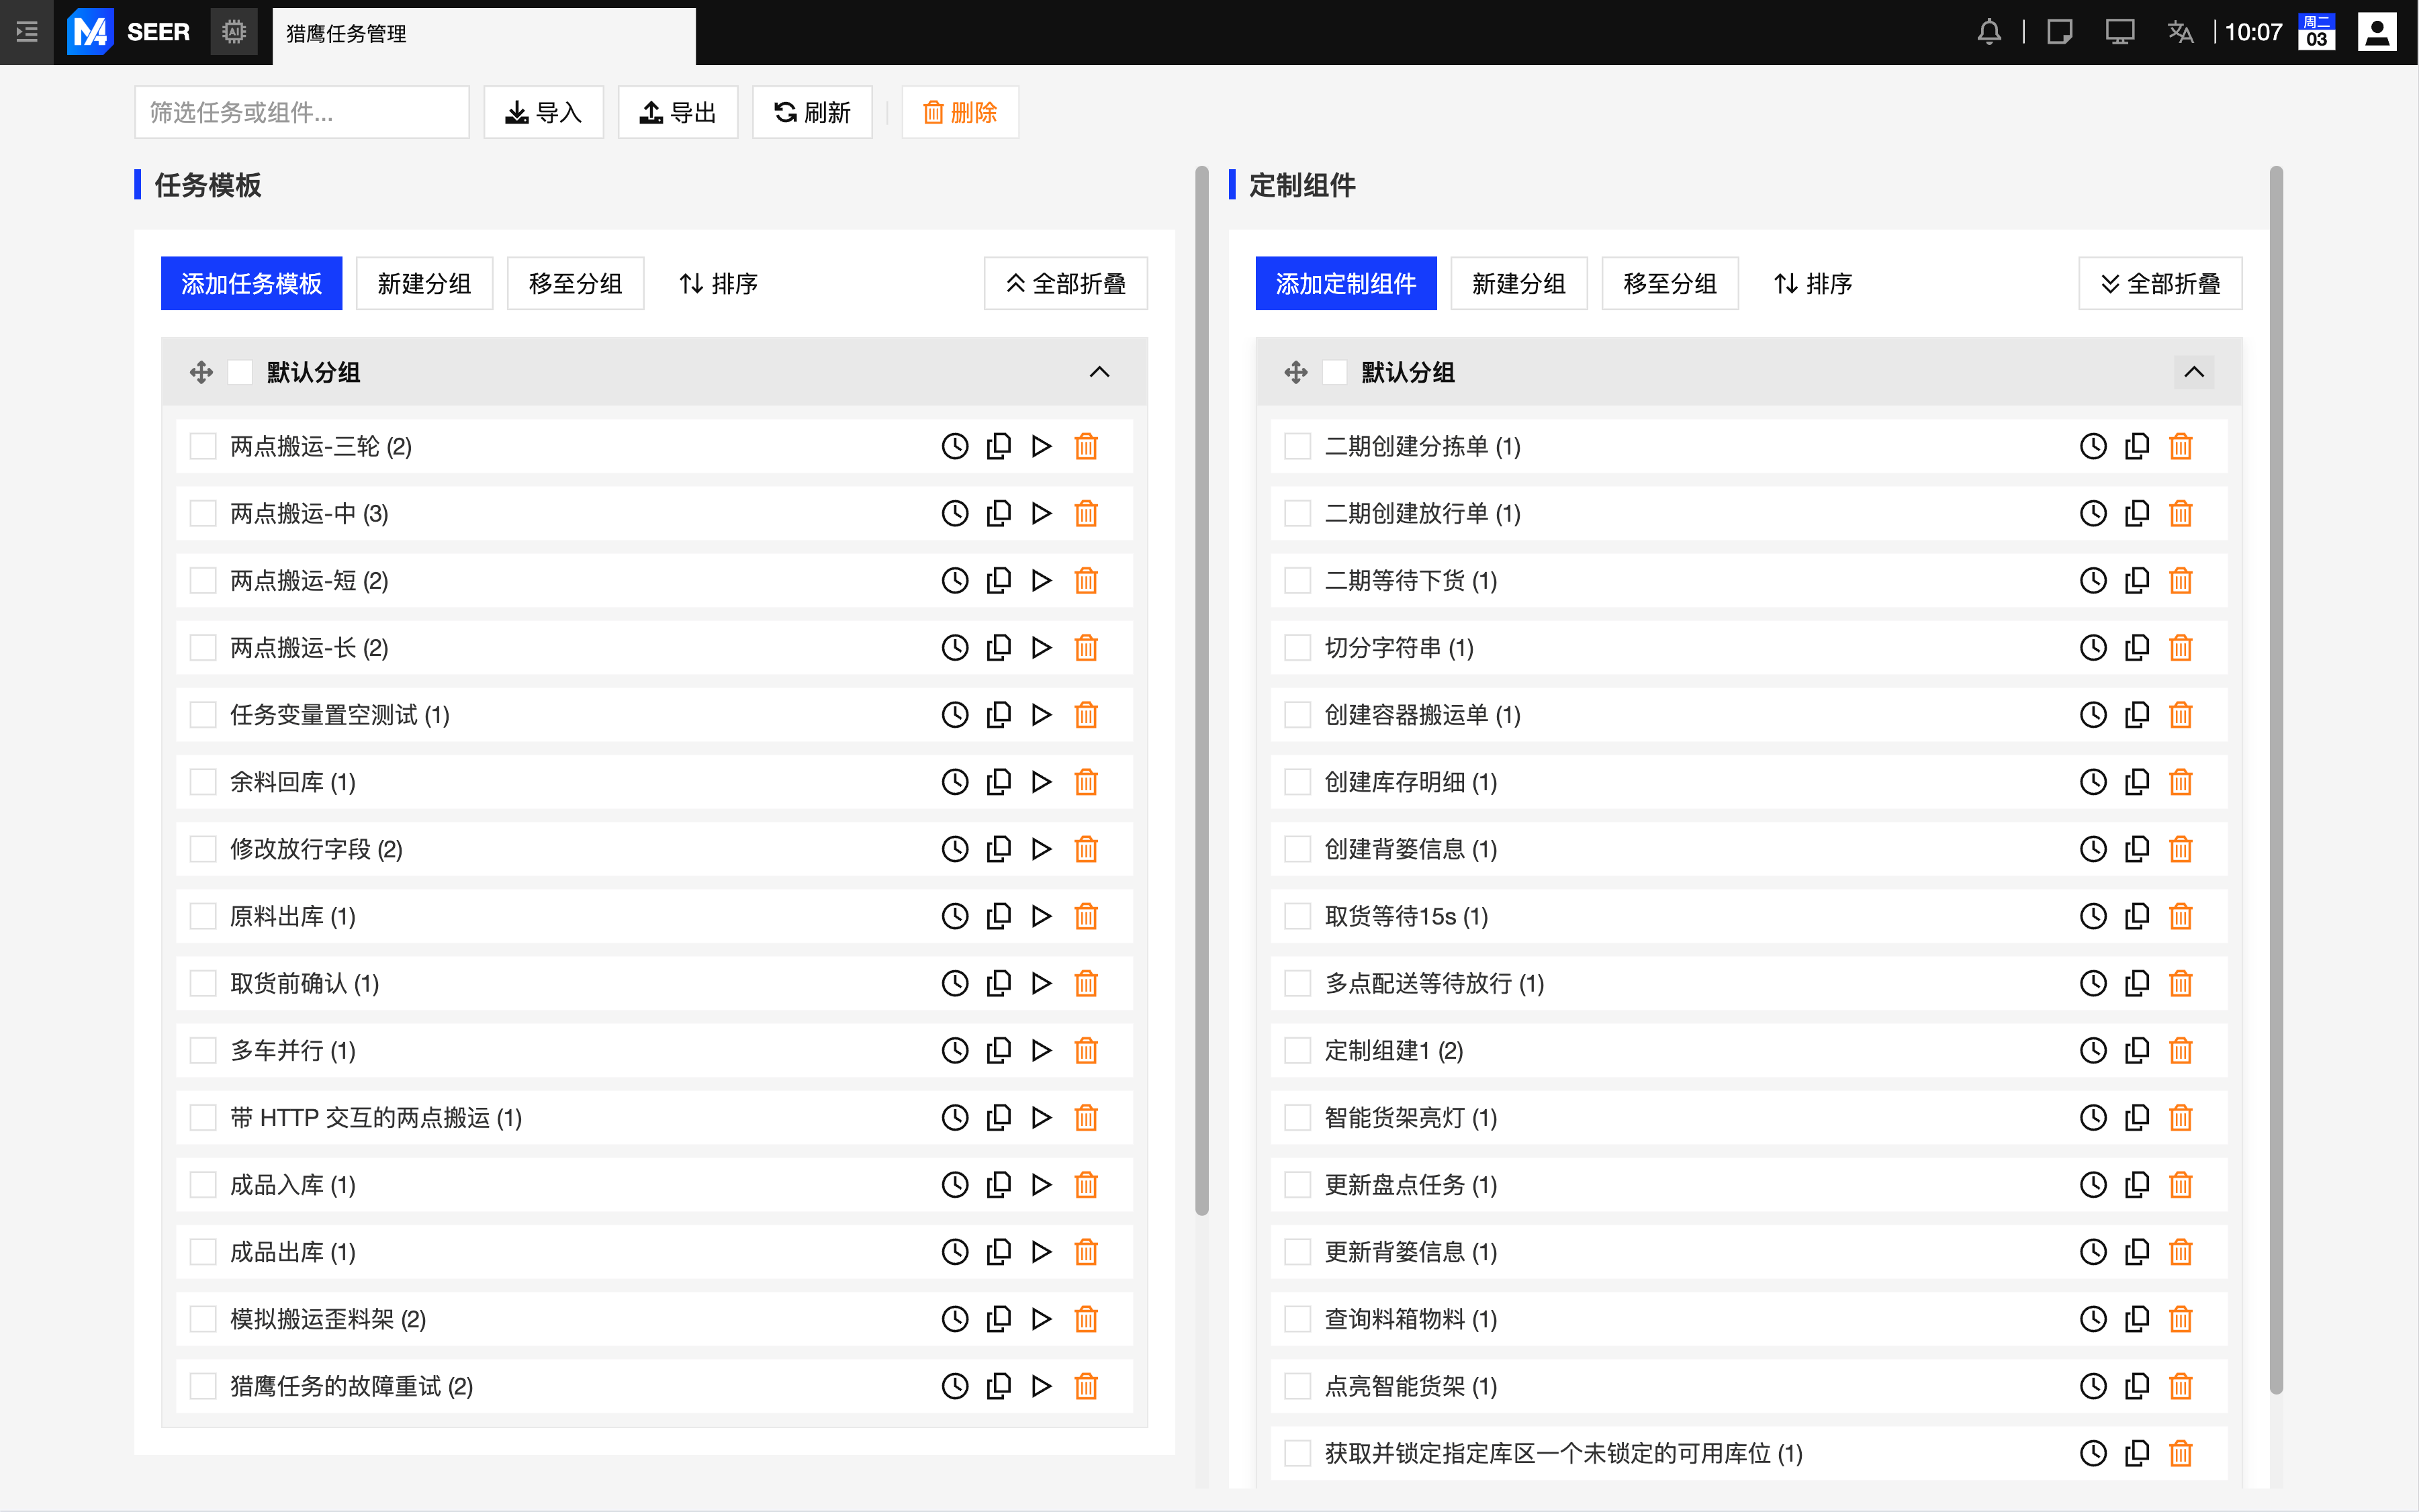Collapse the custom component 默认分组 chevron
Image resolution: width=2419 pixels, height=1512 pixels.
click(2193, 372)
